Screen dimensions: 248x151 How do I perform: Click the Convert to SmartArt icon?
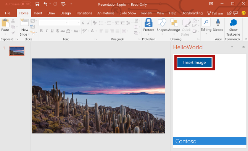136,33
